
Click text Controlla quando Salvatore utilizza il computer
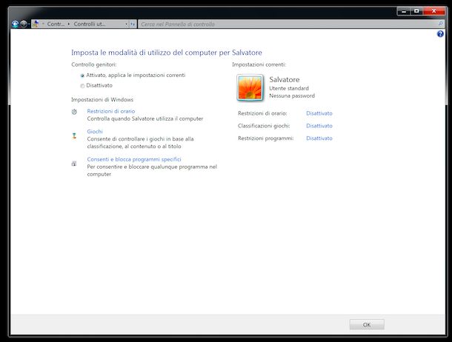point(145,118)
